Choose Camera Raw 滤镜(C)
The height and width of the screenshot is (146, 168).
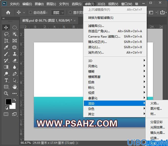115,37
